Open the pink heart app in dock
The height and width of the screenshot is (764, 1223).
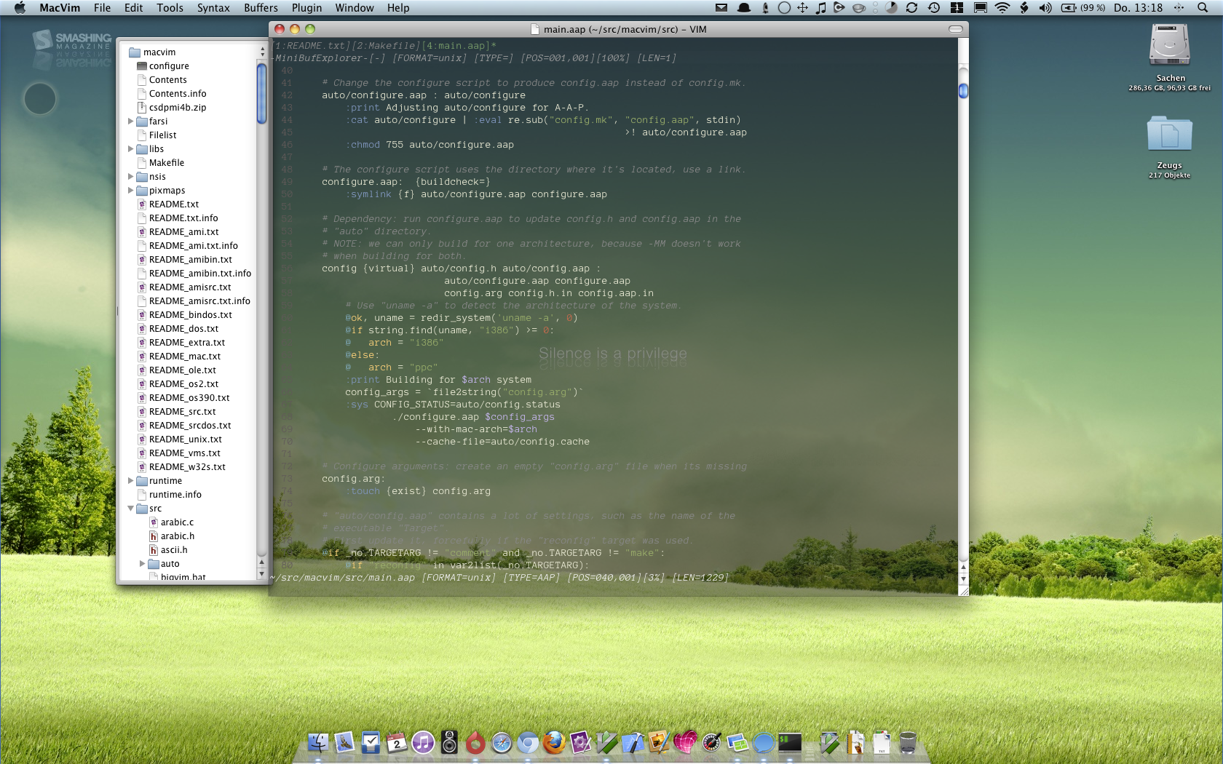pos(685,742)
